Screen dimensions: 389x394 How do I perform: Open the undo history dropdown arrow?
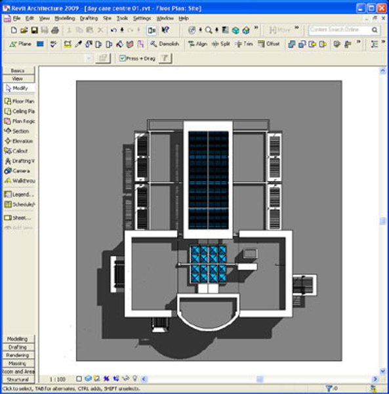pyautogui.click(x=122, y=30)
